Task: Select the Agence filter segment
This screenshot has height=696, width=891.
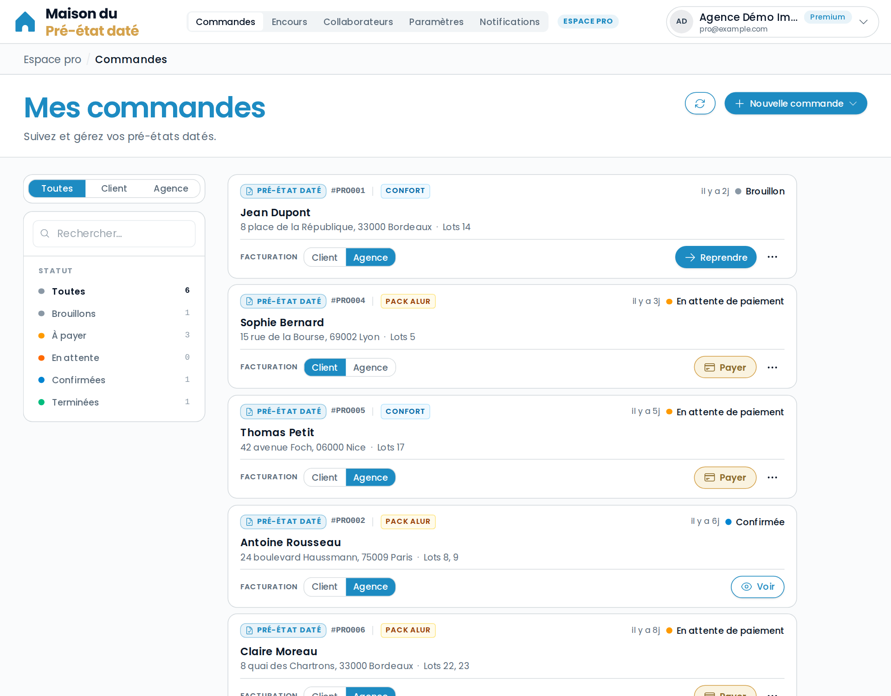Action: point(171,188)
